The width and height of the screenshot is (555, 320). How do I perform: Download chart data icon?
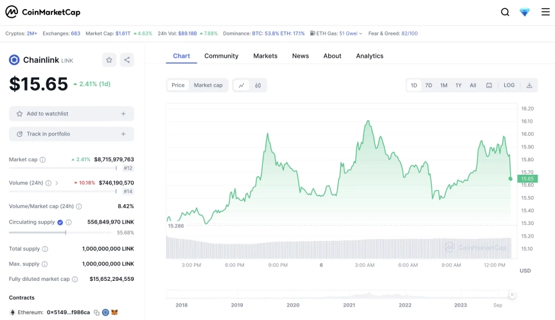click(529, 85)
